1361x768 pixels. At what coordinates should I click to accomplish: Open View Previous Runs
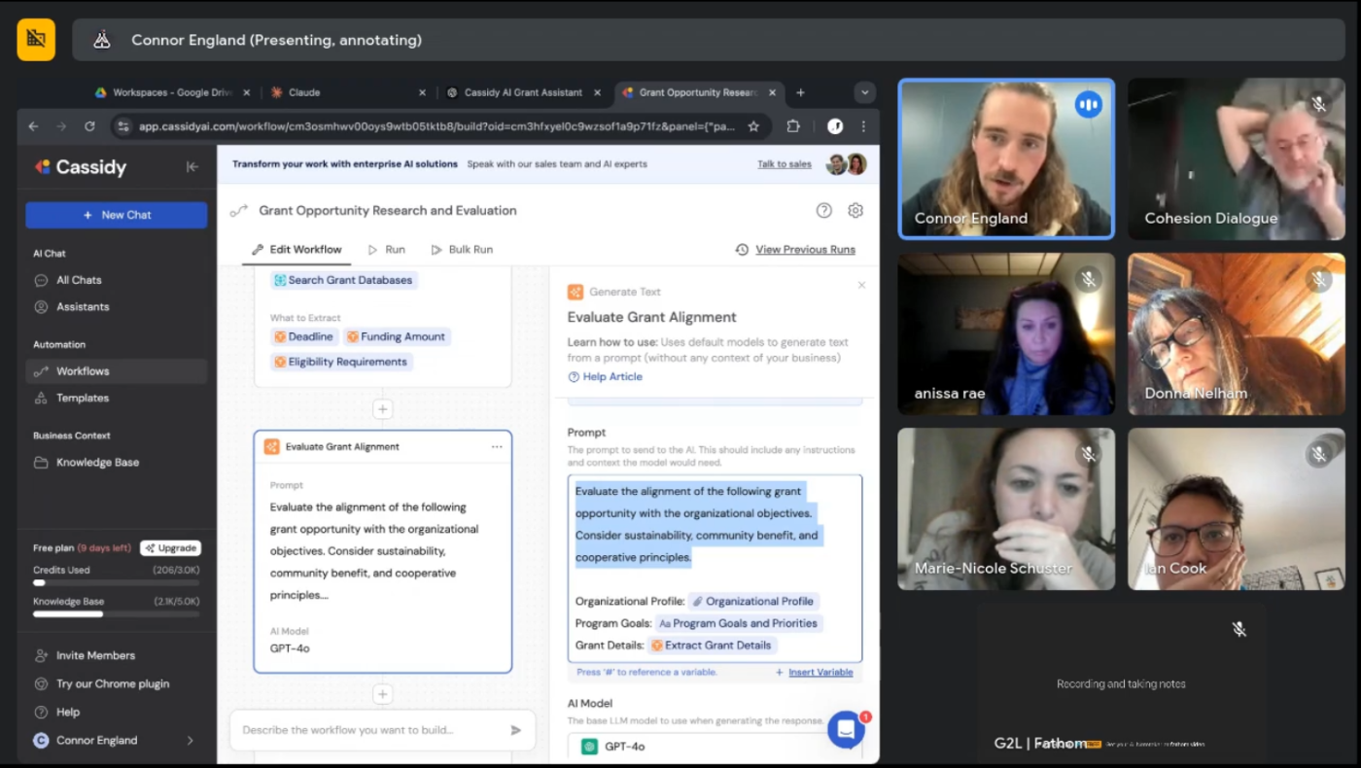point(795,250)
